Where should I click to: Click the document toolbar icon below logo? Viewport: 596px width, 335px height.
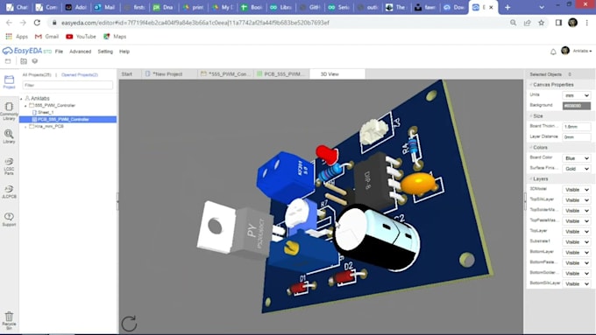point(8,61)
